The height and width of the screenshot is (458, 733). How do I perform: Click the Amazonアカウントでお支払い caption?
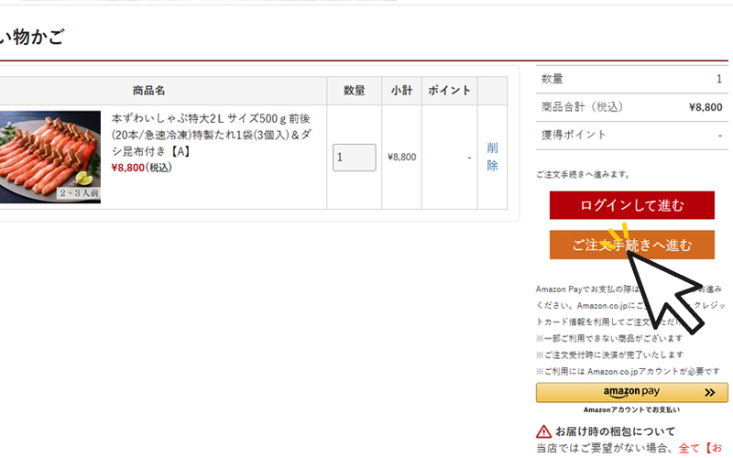[631, 409]
